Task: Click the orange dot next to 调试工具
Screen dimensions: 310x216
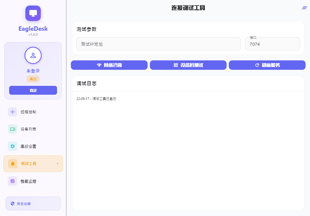Action: (x=57, y=164)
